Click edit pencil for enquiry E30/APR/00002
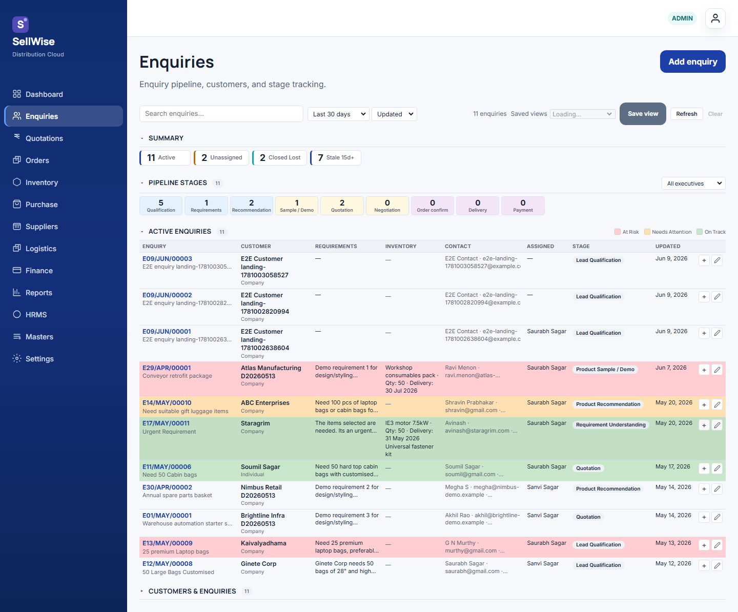Screen dimensions: 738x612 [x=717, y=489]
